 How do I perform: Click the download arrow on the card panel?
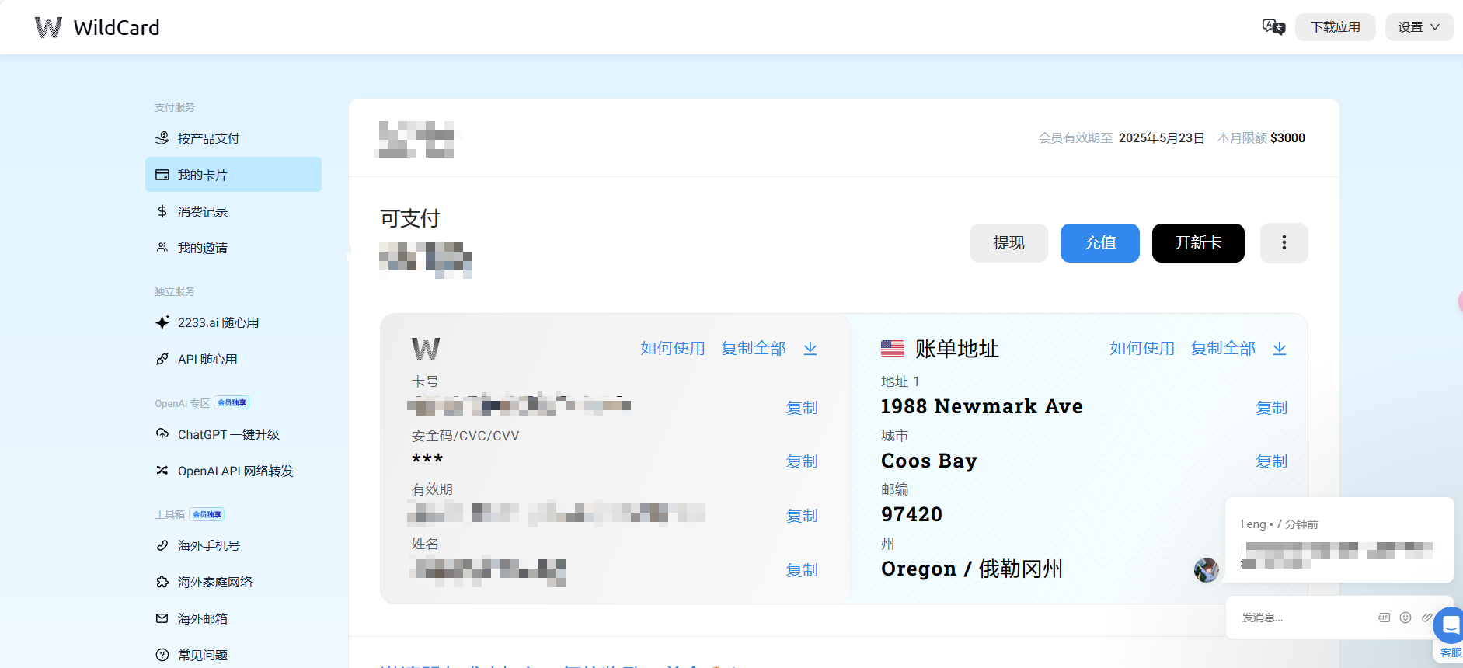click(810, 348)
